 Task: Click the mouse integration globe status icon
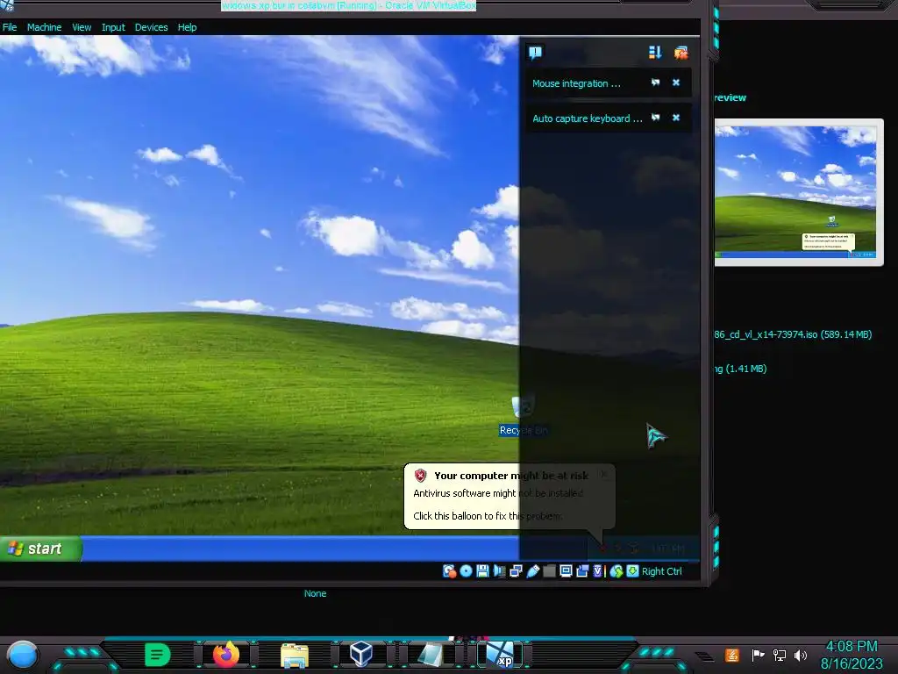pyautogui.click(x=616, y=570)
